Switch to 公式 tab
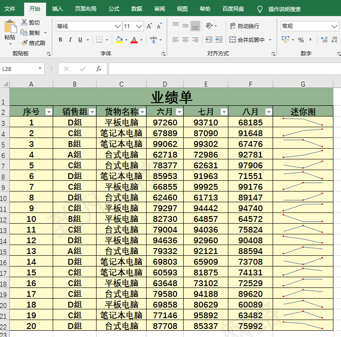Screen dimensions: 341x337 click(114, 9)
